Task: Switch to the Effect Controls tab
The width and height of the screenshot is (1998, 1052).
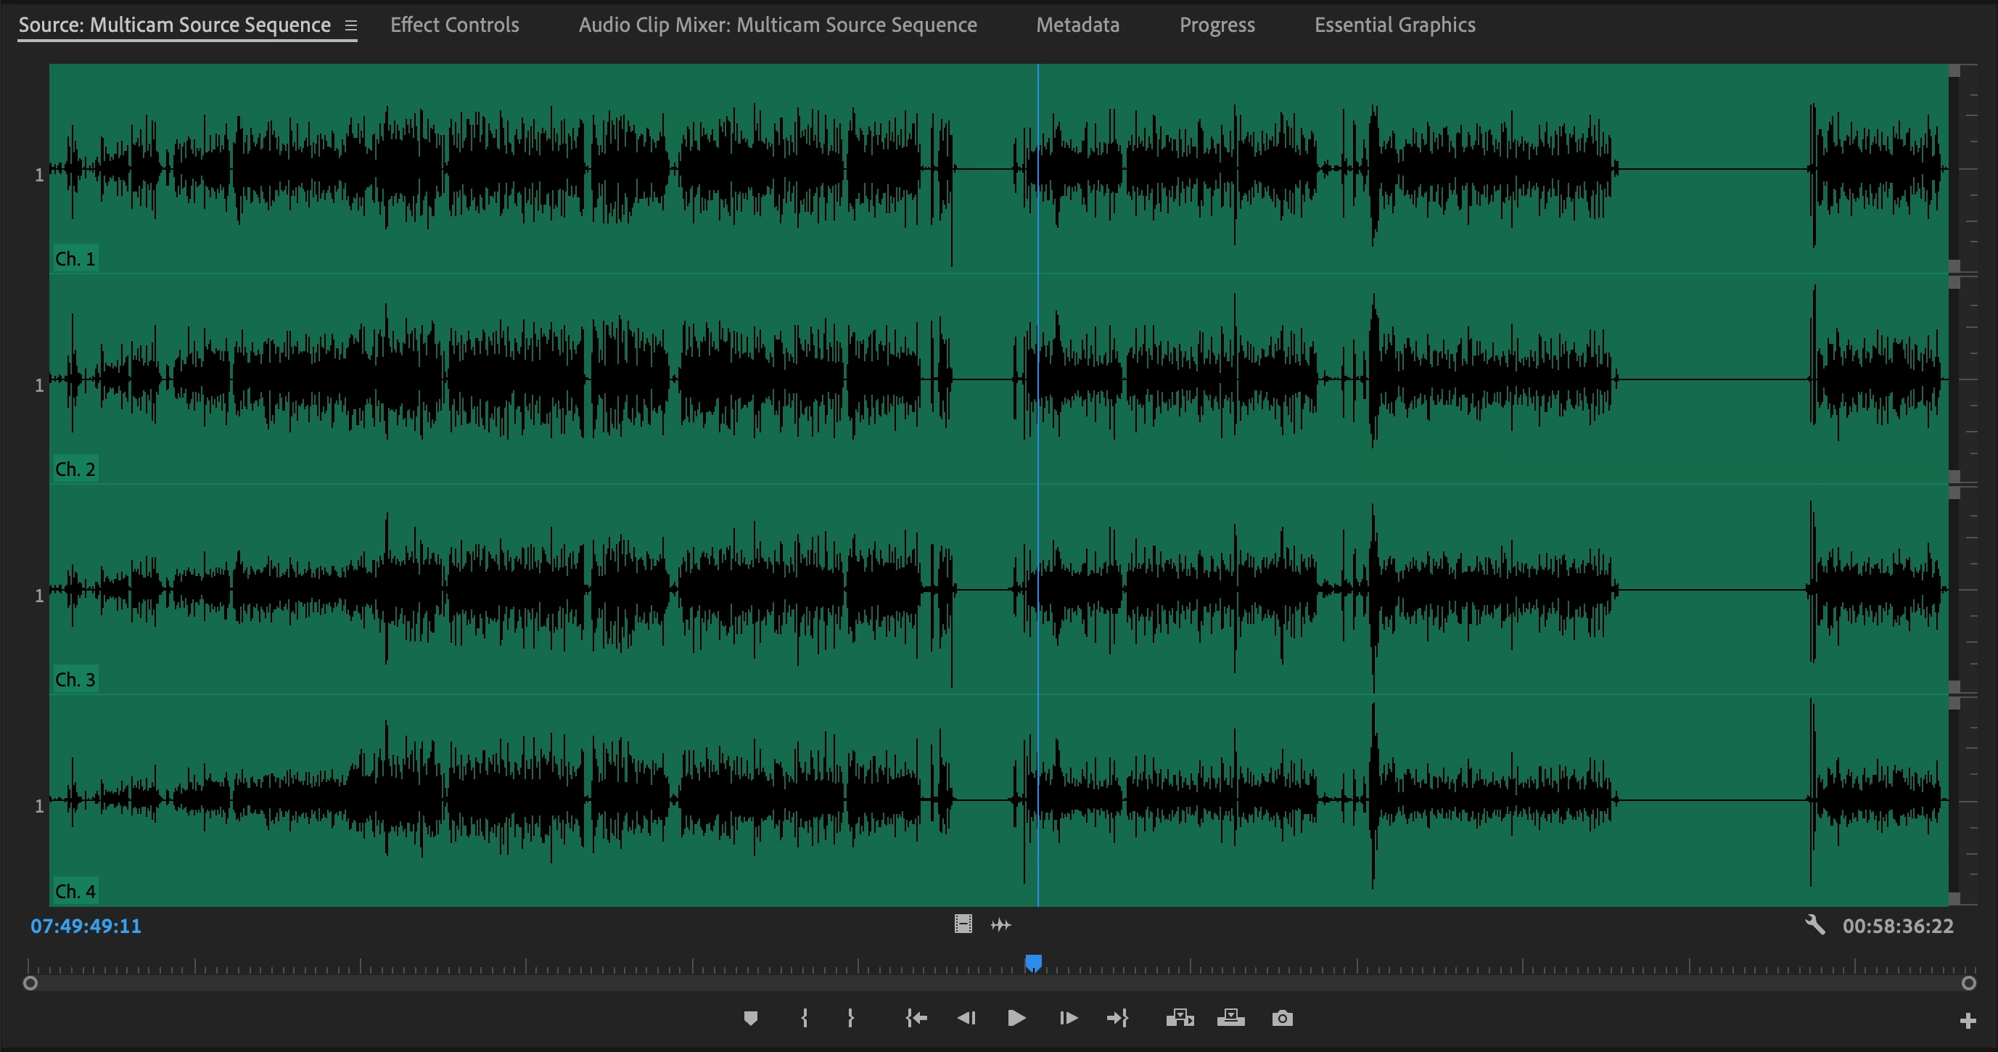Action: pyautogui.click(x=454, y=25)
